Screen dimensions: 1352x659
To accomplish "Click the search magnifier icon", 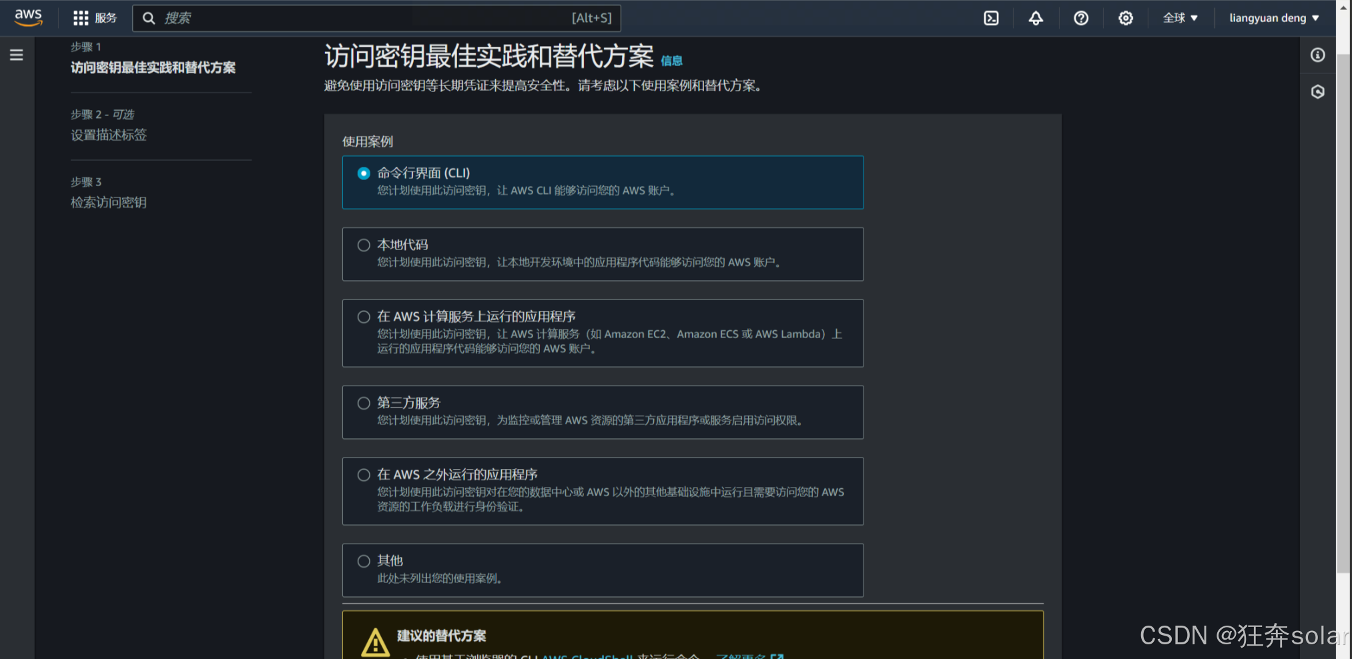I will click(149, 18).
